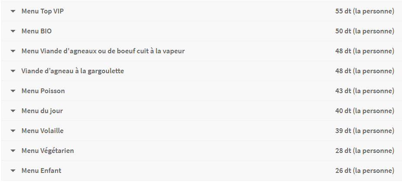Open the Menu Poisson title

[43, 91]
